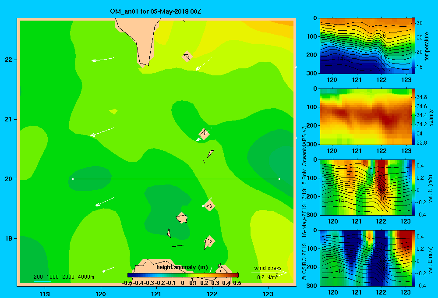Select the western endpoint of the white transect
This screenshot has width=438, height=298.
73,179
